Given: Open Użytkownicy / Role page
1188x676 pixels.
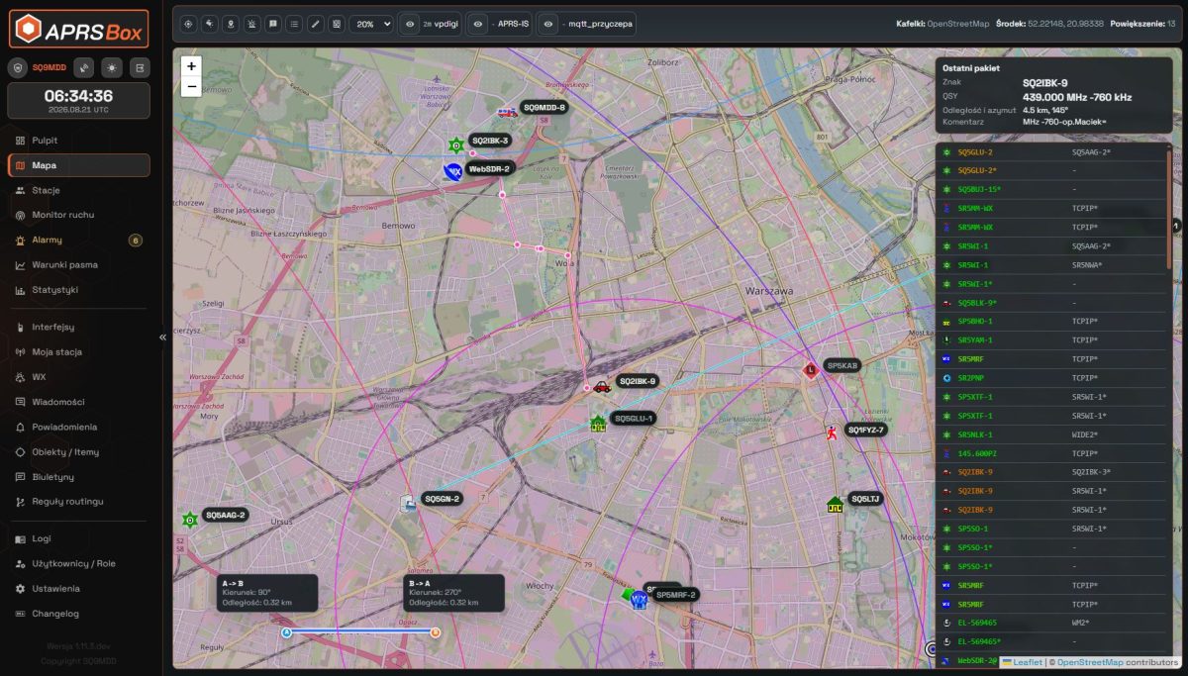Looking at the screenshot, I should coord(79,563).
